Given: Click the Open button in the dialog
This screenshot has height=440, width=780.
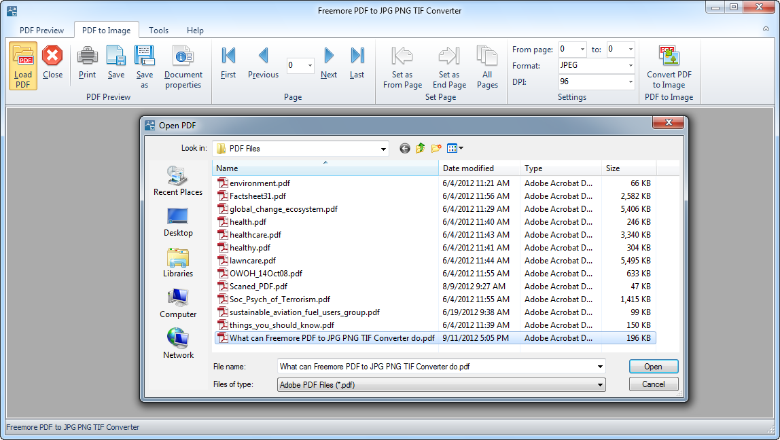Looking at the screenshot, I should click(654, 367).
